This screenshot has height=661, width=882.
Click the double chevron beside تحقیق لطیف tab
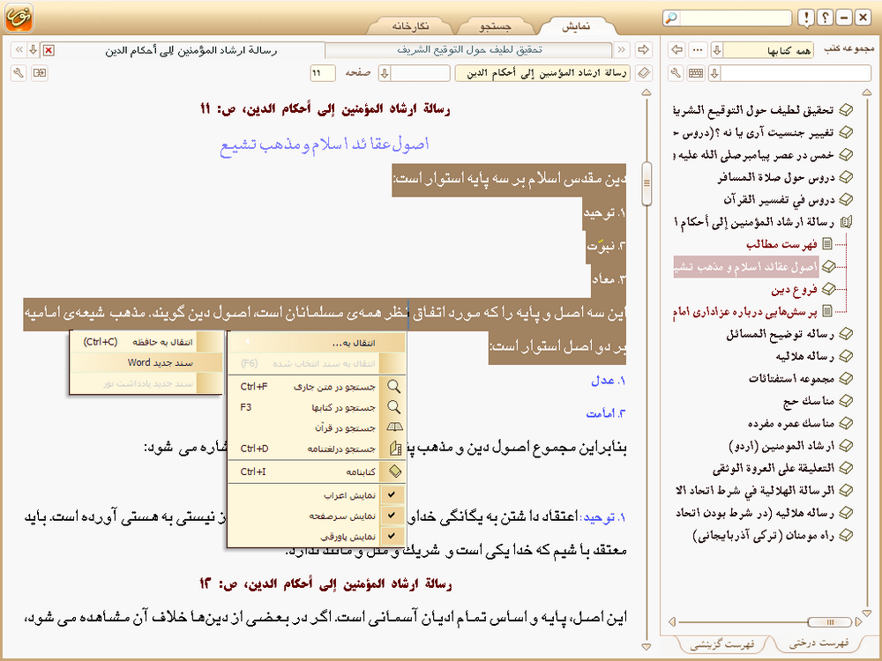point(622,50)
